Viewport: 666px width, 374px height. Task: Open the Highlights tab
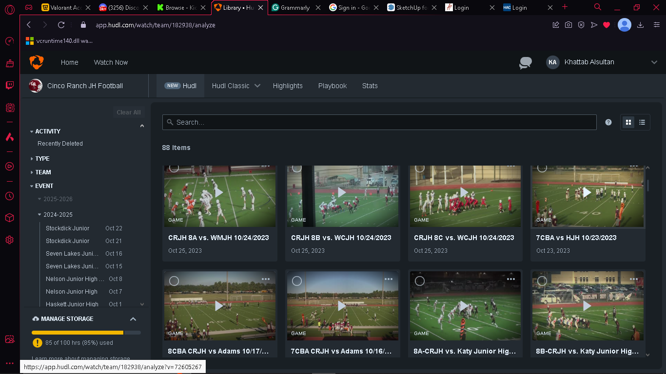click(288, 86)
